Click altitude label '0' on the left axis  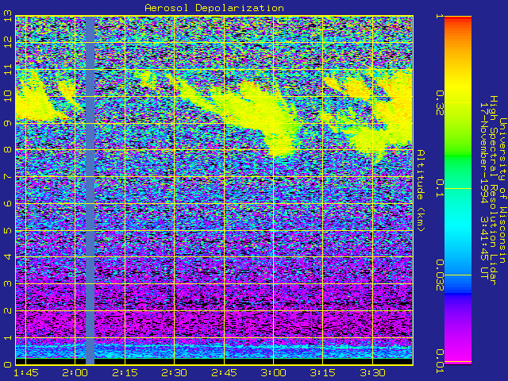(x=8, y=364)
